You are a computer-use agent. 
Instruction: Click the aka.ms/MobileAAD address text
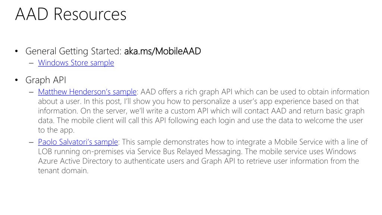click(x=163, y=51)
